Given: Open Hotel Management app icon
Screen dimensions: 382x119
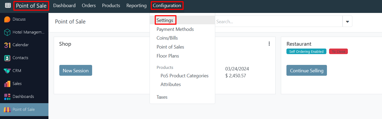Looking at the screenshot, I should click(x=7, y=32).
